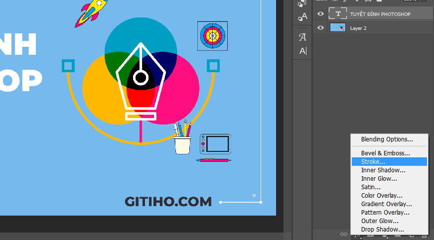Add an Inner Shadow effect
Screen dimensions: 434x240
[x=389, y=170]
